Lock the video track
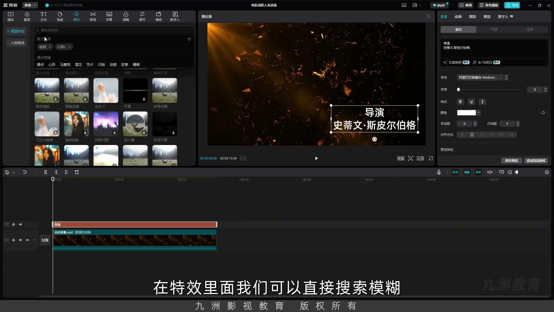Image resolution: width=554 pixels, height=312 pixels. [14, 240]
